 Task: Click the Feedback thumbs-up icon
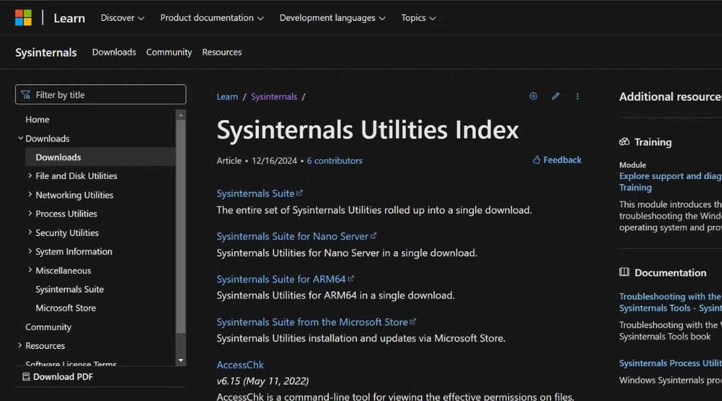[537, 160]
